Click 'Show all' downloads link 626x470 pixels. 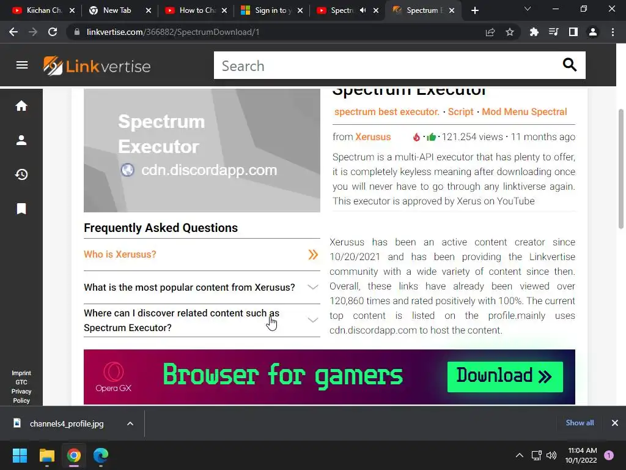(580, 423)
